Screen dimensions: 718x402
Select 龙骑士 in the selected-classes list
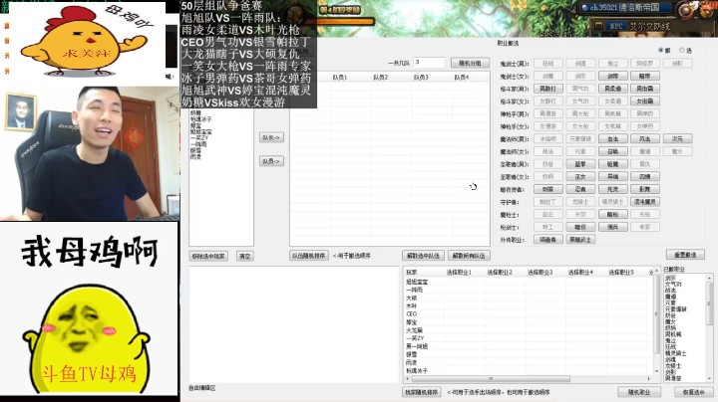click(x=673, y=366)
